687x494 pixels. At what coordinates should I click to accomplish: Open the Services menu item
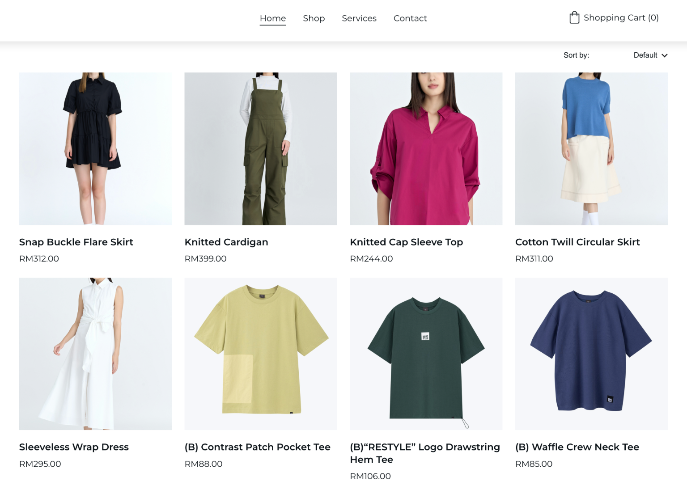(x=359, y=18)
